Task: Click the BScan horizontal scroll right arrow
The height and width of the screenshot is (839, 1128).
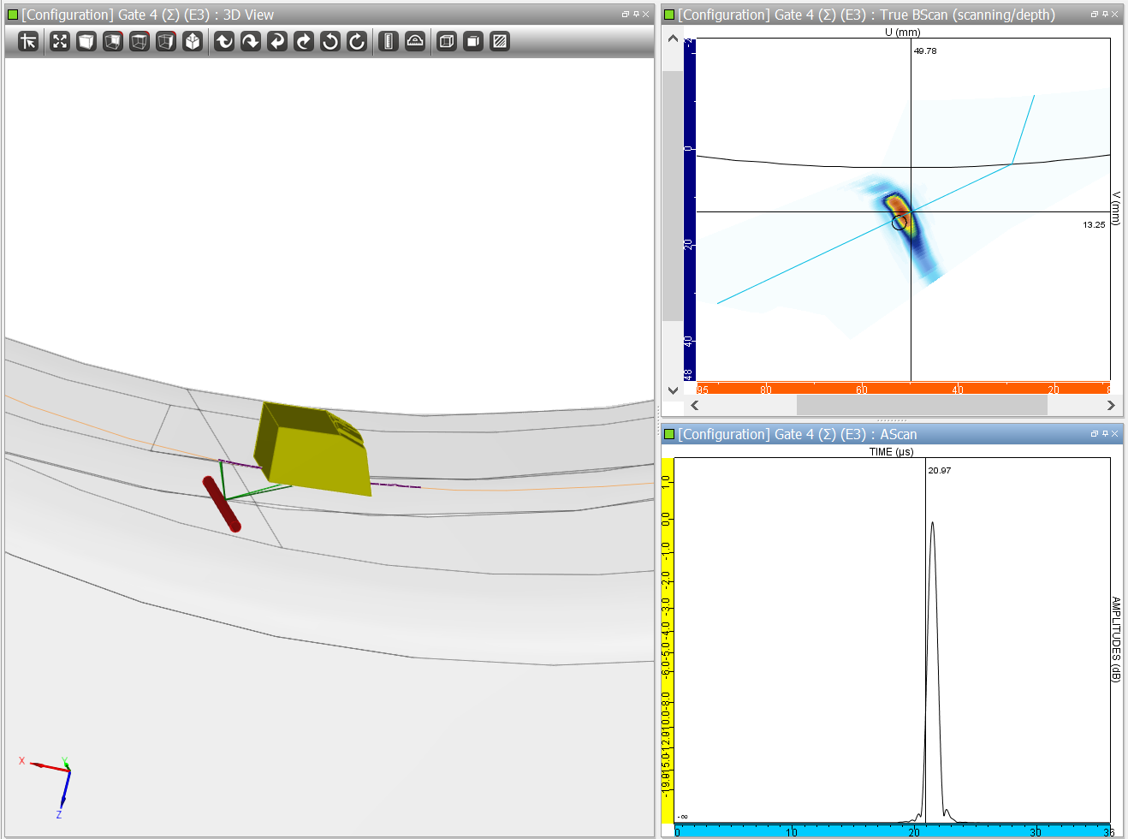Action: (x=1111, y=405)
